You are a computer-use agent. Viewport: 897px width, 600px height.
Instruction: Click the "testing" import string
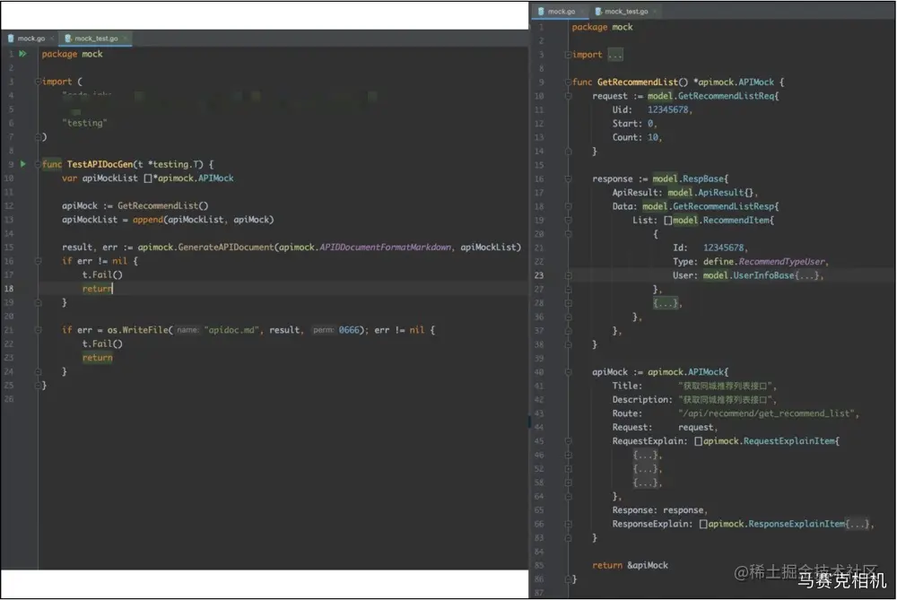pos(84,123)
